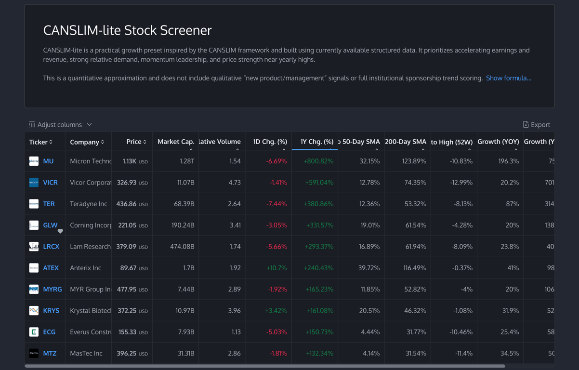Click the 196.3% growth value
The height and width of the screenshot is (370, 579).
click(x=509, y=161)
